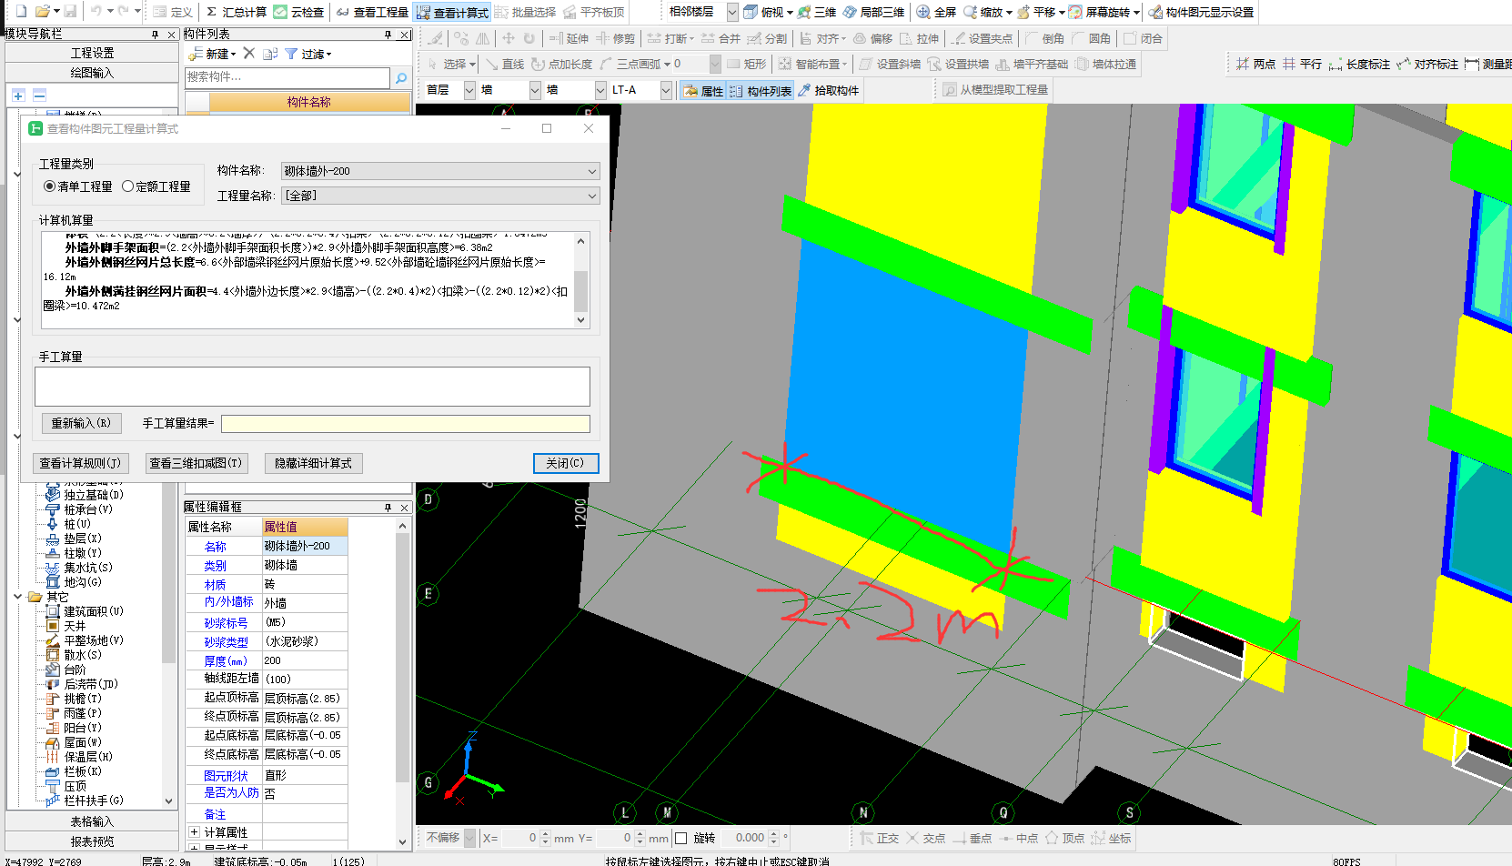Toggle 交点 intersection snap

926,838
